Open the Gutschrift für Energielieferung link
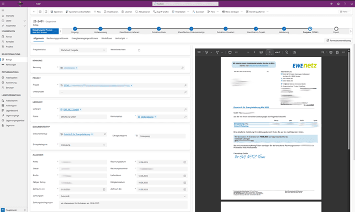The height and width of the screenshot is (212, 355). [x=77, y=135]
